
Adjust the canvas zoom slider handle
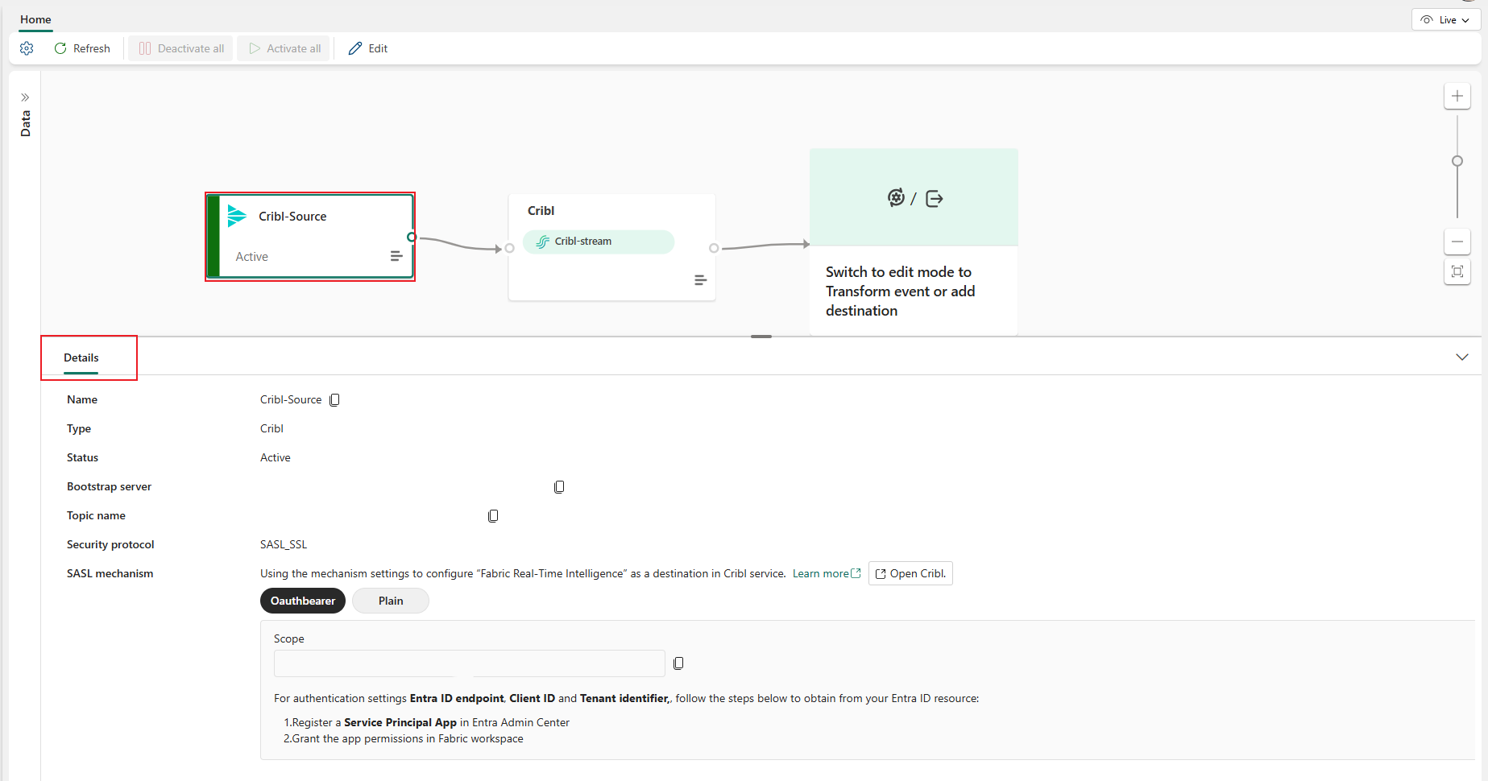tap(1457, 161)
